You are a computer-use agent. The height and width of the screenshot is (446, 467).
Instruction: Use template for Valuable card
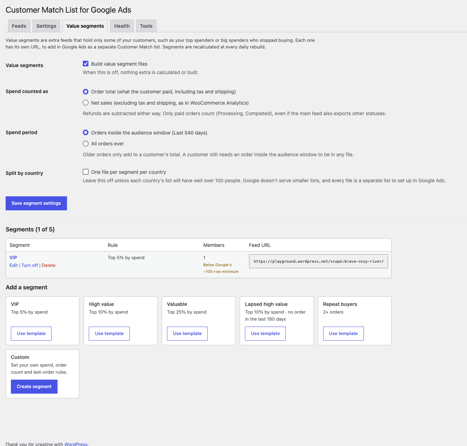click(187, 334)
